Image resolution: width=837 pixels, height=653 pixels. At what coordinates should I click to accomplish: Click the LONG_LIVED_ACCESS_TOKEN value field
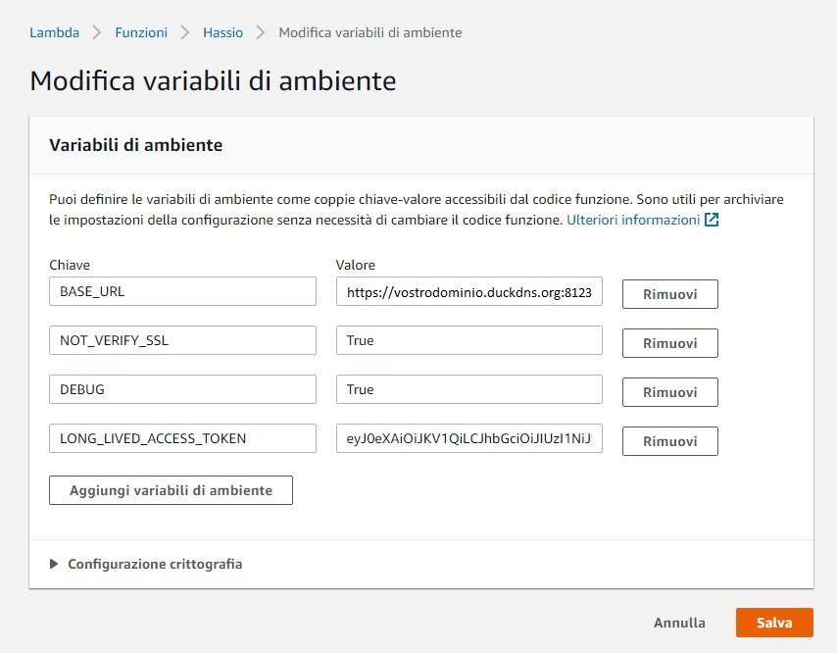tap(468, 438)
